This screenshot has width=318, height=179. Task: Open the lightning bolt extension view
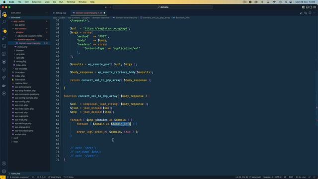[4, 93]
